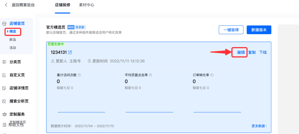
Task: Click the 订单转化率 trend line chart
Action: click(217, 112)
